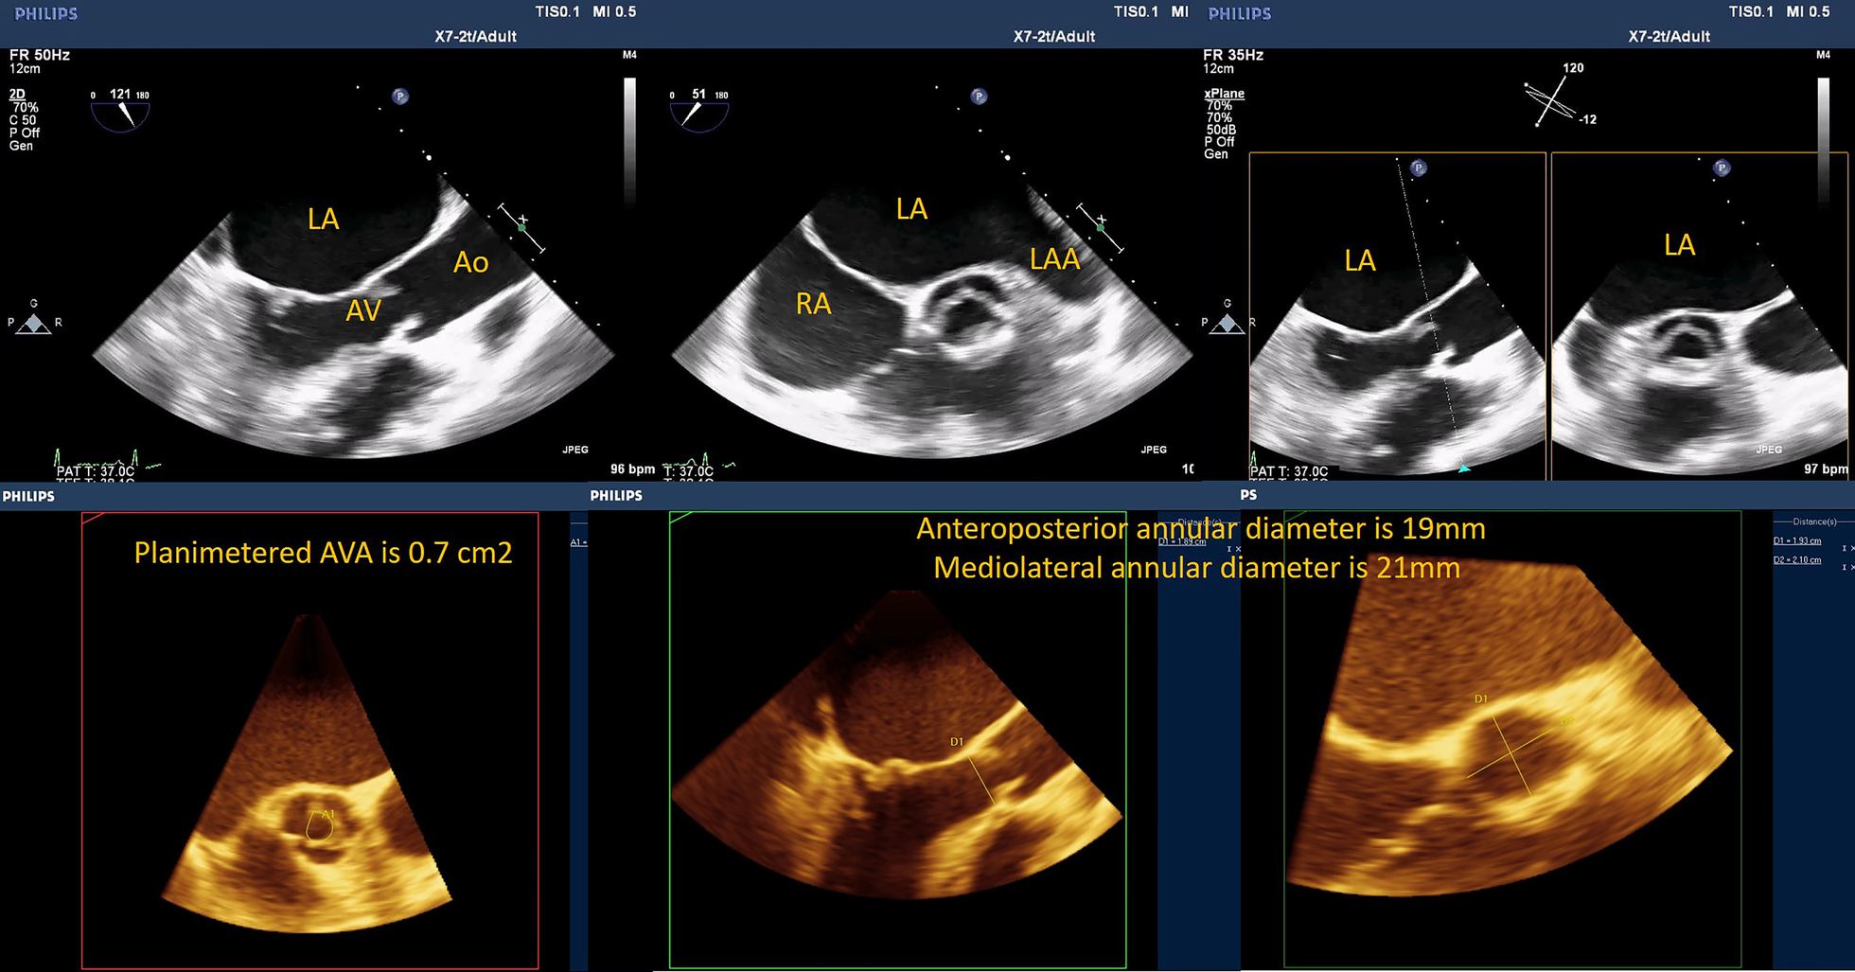Click the M4 label in the 121-degree view
This screenshot has height=972, width=1855.
point(629,55)
